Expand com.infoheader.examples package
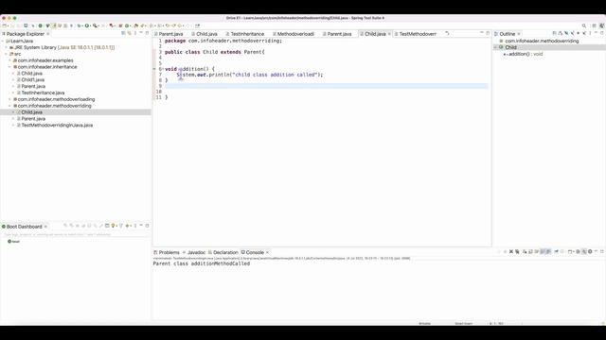The height and width of the screenshot is (340, 606). pyautogui.click(x=10, y=60)
